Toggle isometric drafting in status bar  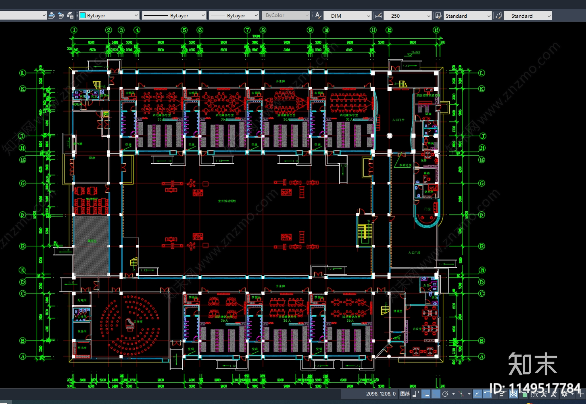pyautogui.click(x=461, y=394)
